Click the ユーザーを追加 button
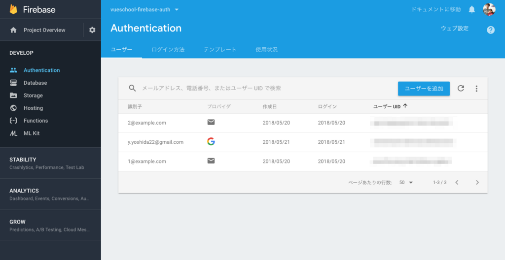This screenshot has width=505, height=260. [x=424, y=89]
